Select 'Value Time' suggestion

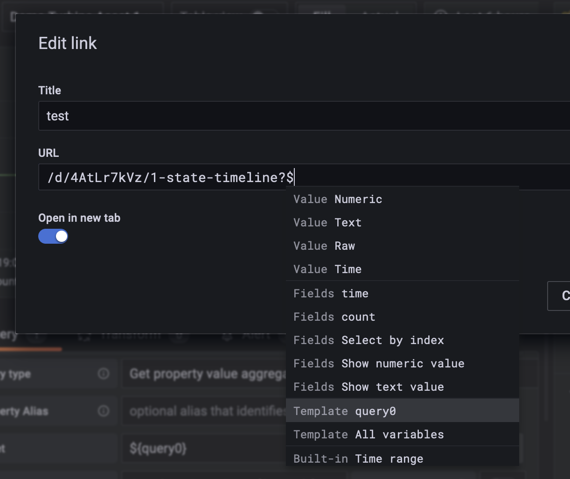[x=402, y=269]
